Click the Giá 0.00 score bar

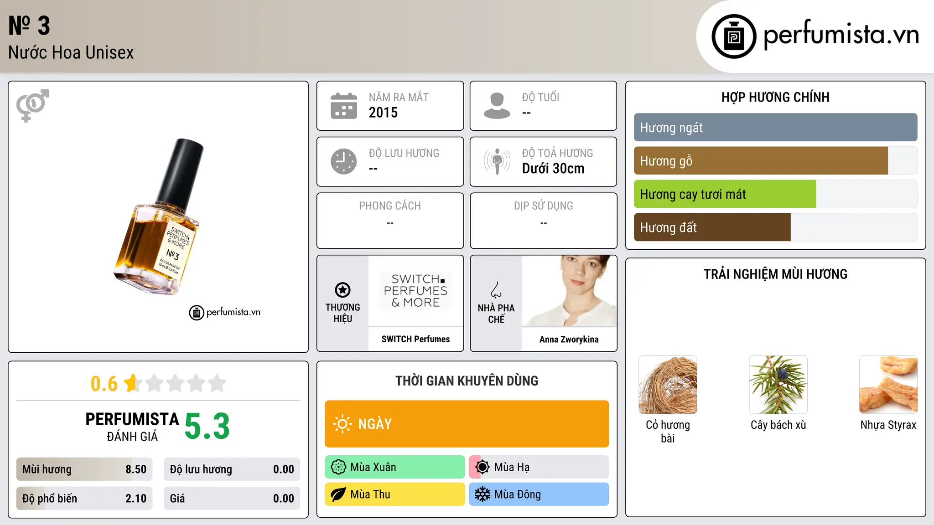pyautogui.click(x=232, y=499)
